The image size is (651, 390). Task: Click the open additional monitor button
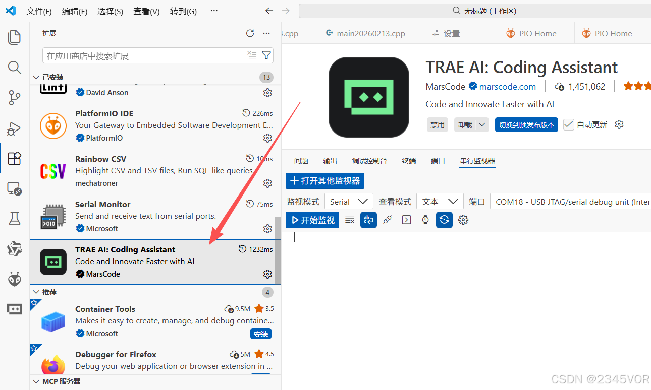[x=325, y=181]
